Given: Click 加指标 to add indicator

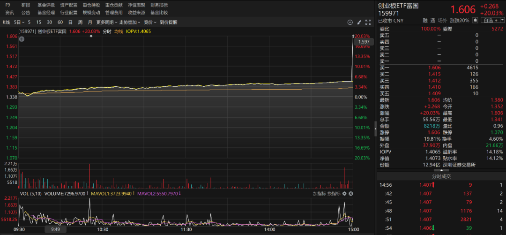Looking at the screenshot, I should tap(319, 194).
